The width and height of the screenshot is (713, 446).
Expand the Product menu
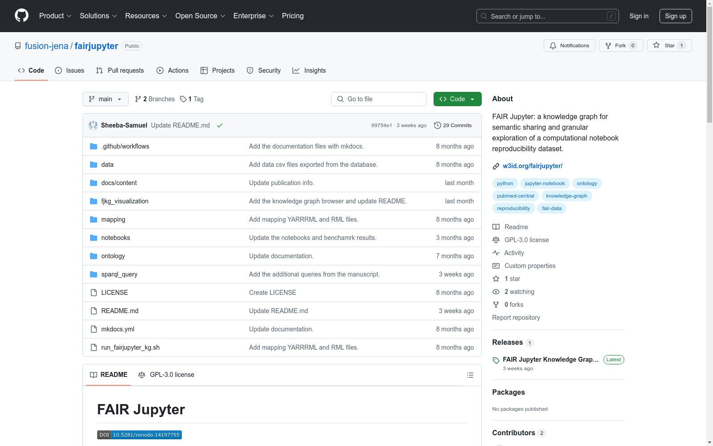(55, 16)
